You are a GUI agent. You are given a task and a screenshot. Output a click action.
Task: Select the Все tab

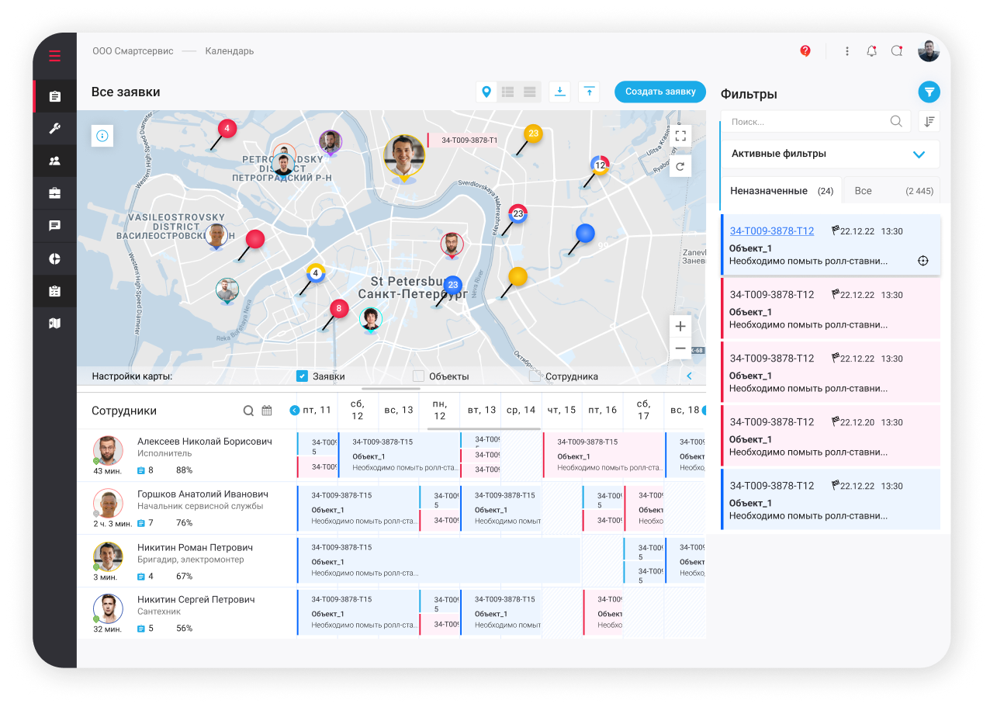[x=892, y=191]
